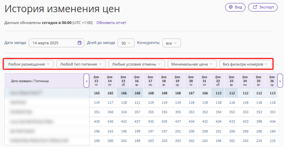
Task: Click price 243 in фев 14 column
Action: 110,131
